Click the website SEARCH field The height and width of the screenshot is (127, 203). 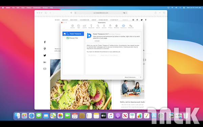[x=125, y=20]
